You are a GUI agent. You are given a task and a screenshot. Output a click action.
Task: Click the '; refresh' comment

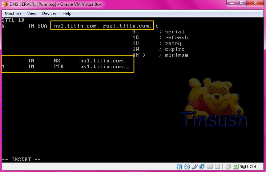173,37
